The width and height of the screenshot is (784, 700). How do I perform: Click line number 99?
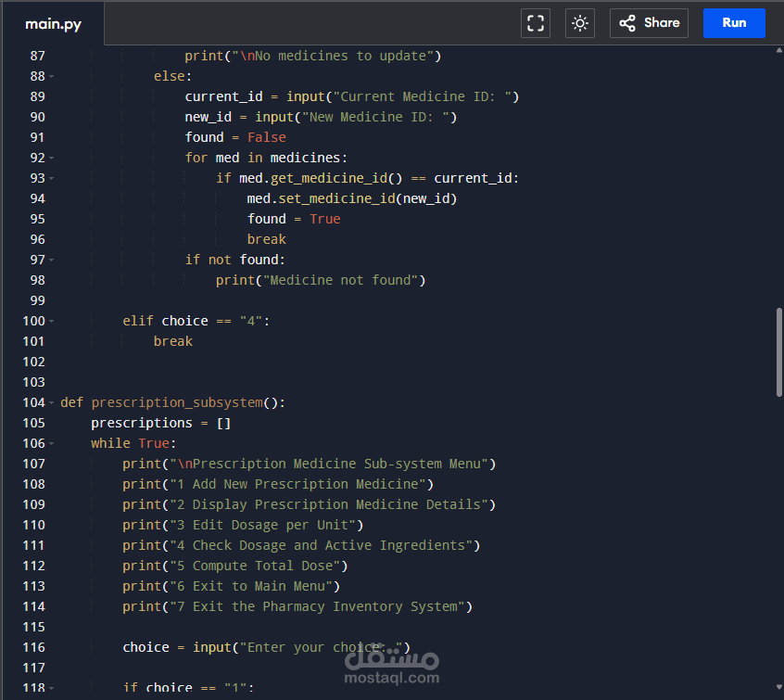(x=37, y=300)
